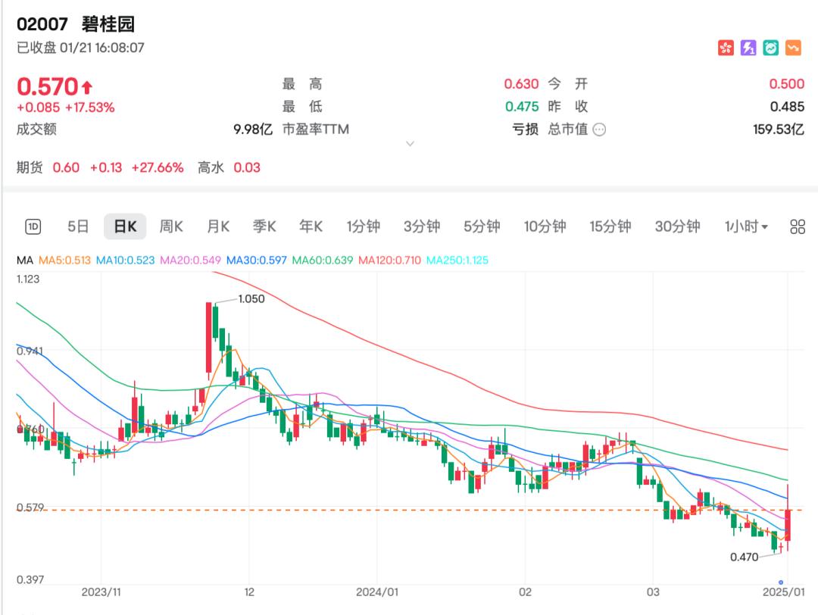Click the change value +0.085 +17.53%

click(66, 108)
